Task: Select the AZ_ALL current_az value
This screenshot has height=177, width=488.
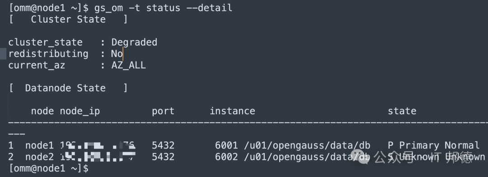Action: pos(128,65)
